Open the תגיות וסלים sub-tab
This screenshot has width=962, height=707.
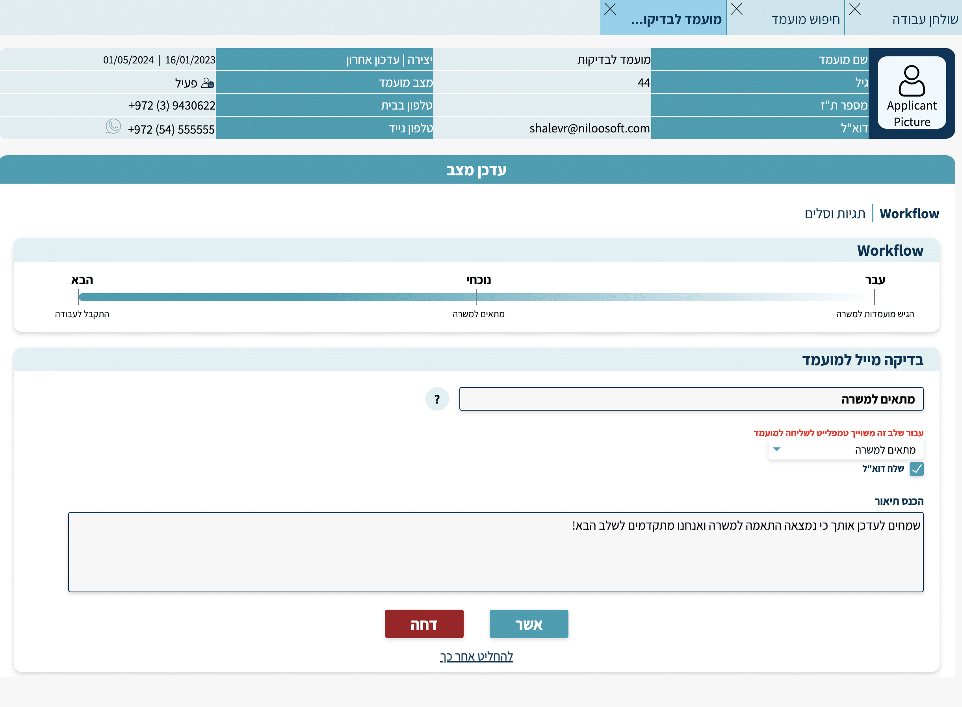[834, 214]
